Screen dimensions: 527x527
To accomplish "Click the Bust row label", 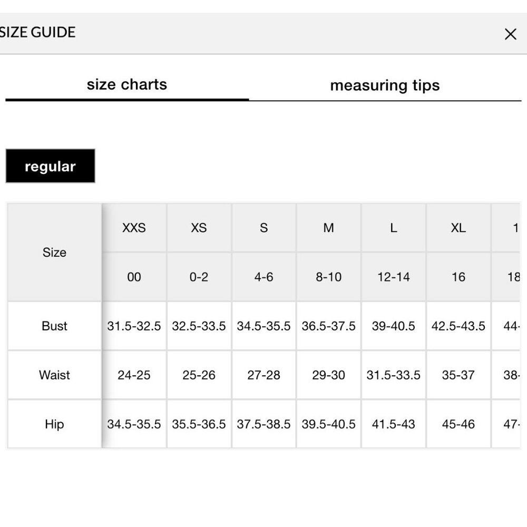I will [x=54, y=326].
